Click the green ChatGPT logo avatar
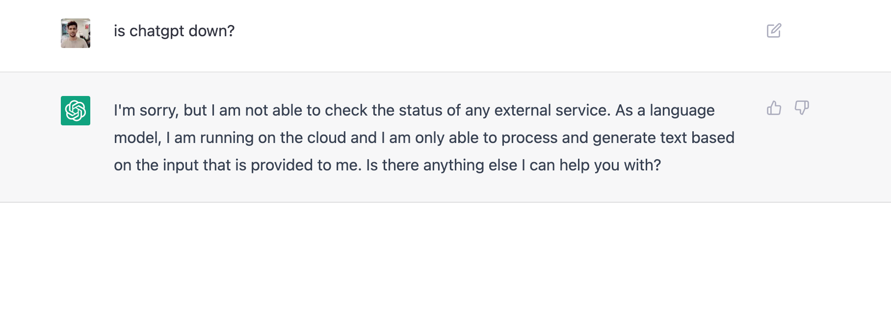This screenshot has height=333, width=891. [x=76, y=111]
